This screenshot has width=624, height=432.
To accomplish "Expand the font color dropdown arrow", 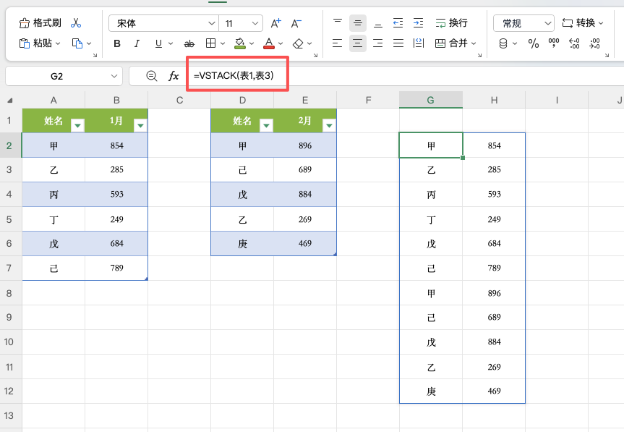I will (x=281, y=43).
